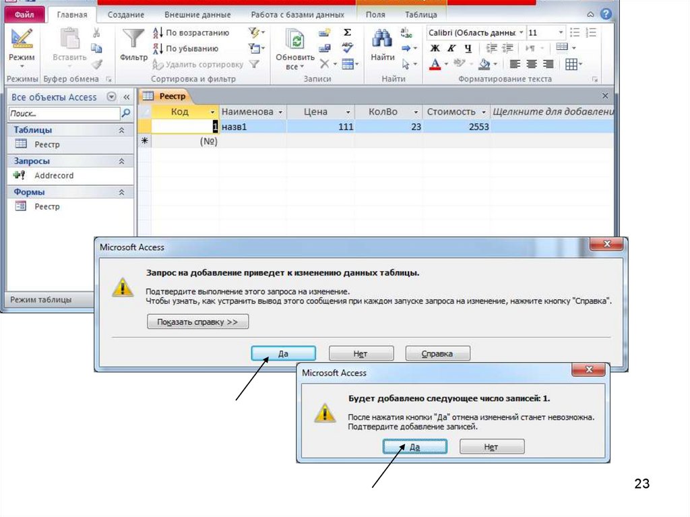This screenshot has width=690, height=517.
Task: Open the Внешние данные ribbon tab
Action: pos(197,14)
